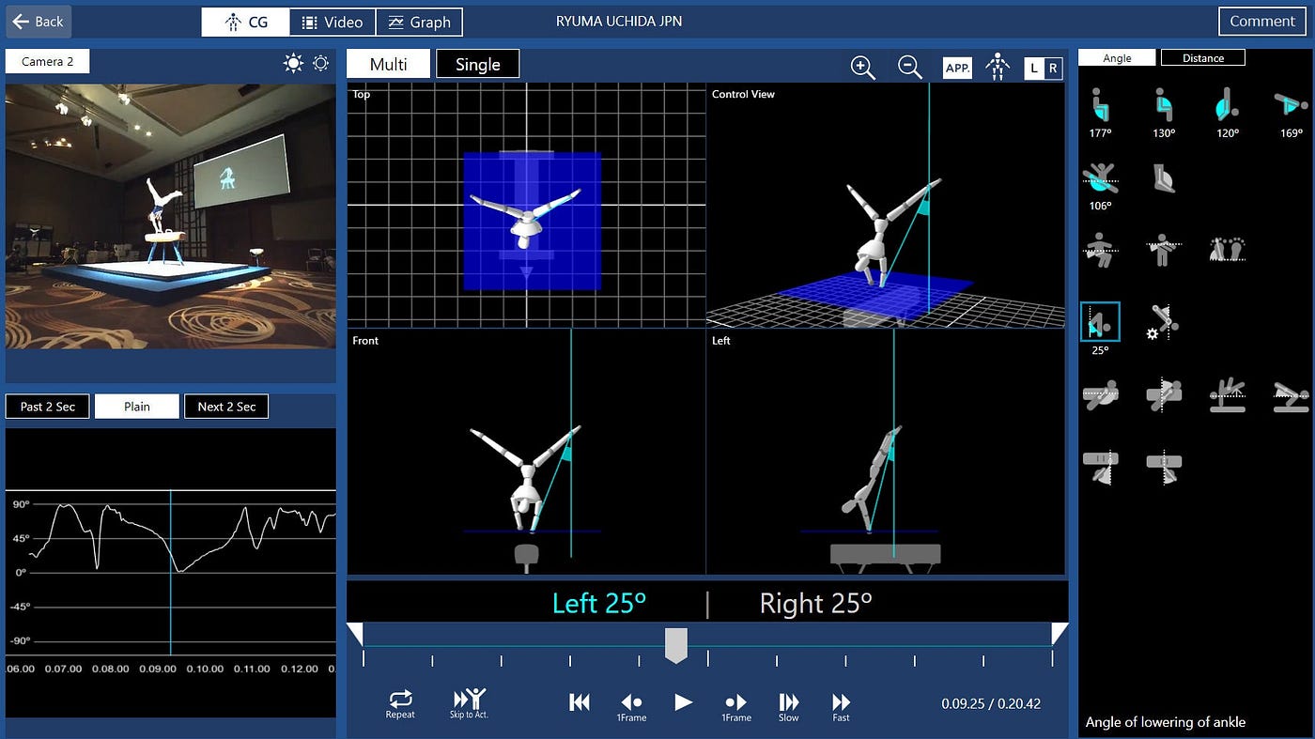The image size is (1315, 739).
Task: Click the zoom in magnifier icon
Action: point(862,67)
